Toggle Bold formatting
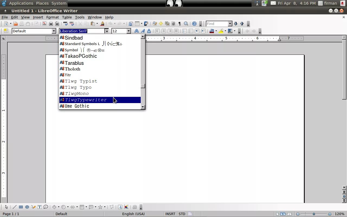The height and width of the screenshot is (217, 347). click(x=137, y=31)
